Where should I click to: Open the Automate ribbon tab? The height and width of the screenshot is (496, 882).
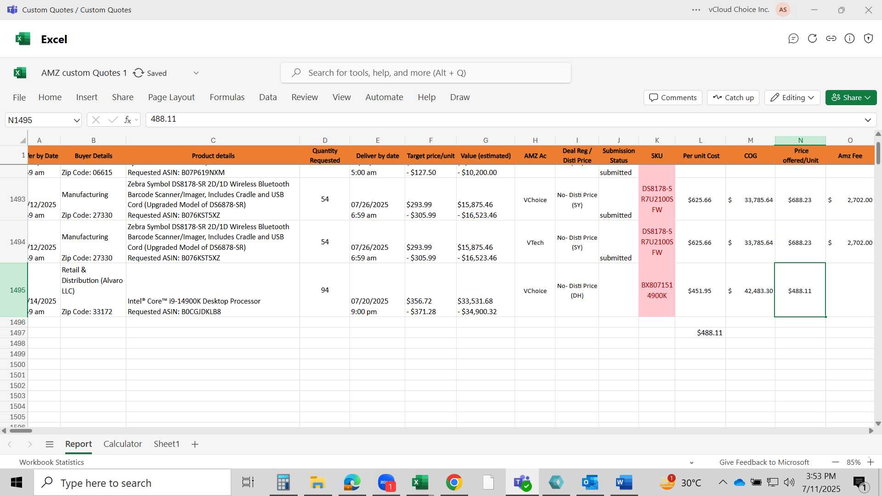pyautogui.click(x=384, y=97)
